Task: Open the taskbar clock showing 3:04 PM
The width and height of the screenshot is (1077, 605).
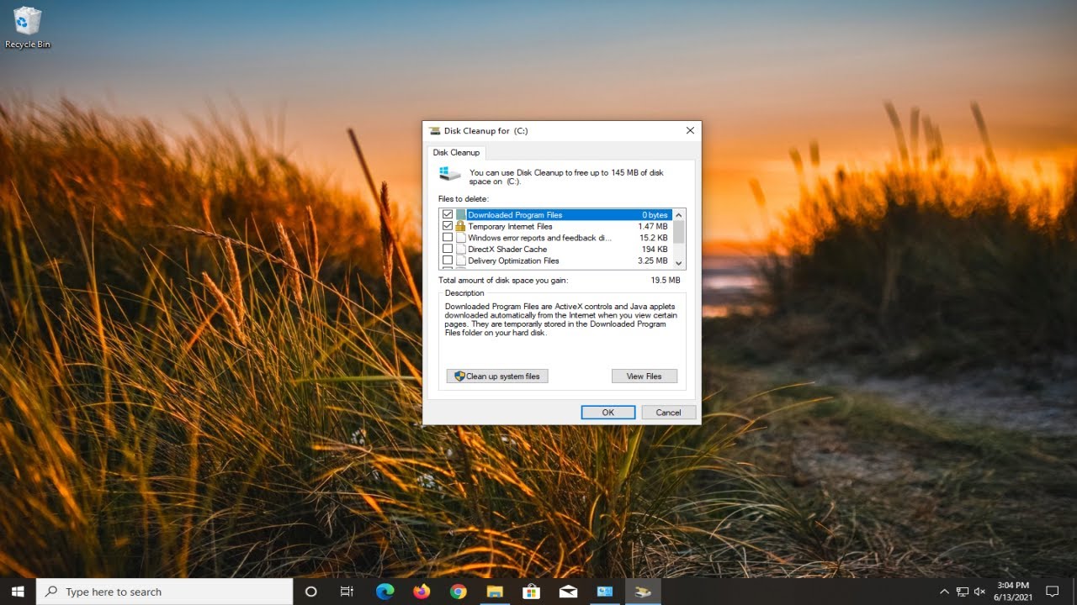Action: [1013, 592]
